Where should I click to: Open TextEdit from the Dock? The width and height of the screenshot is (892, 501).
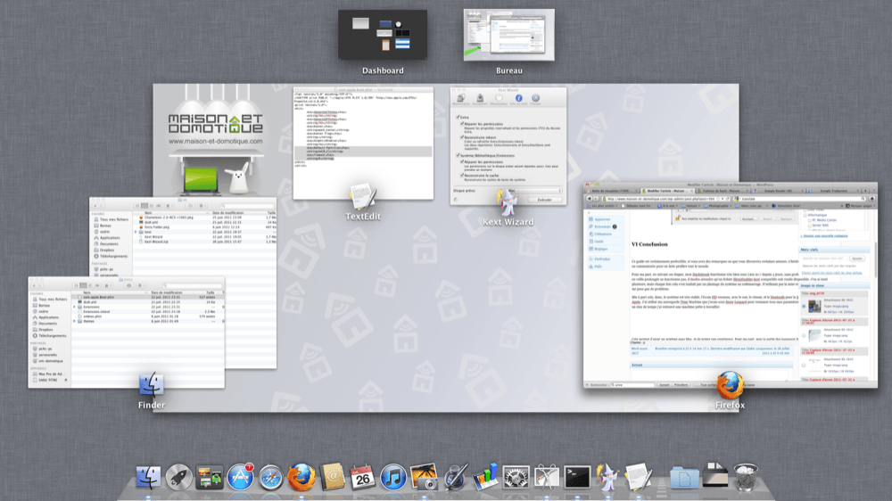tap(639, 477)
